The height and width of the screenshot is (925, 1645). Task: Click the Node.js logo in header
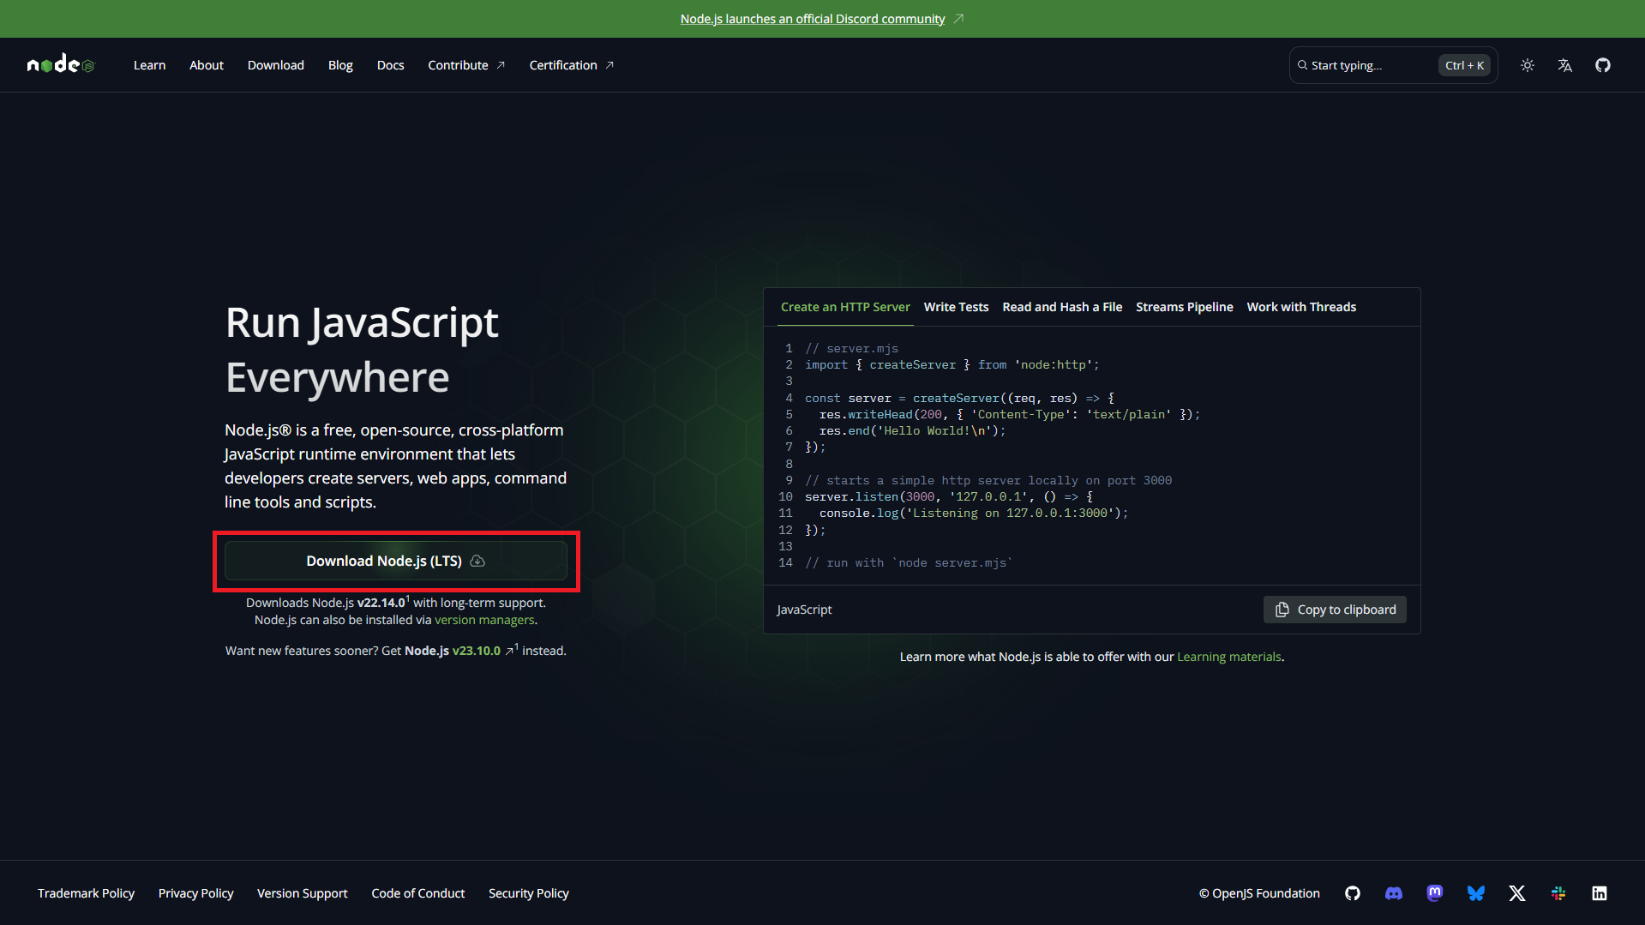pos(61,64)
